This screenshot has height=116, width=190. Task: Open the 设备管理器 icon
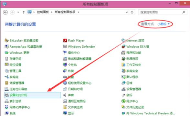click(123, 89)
